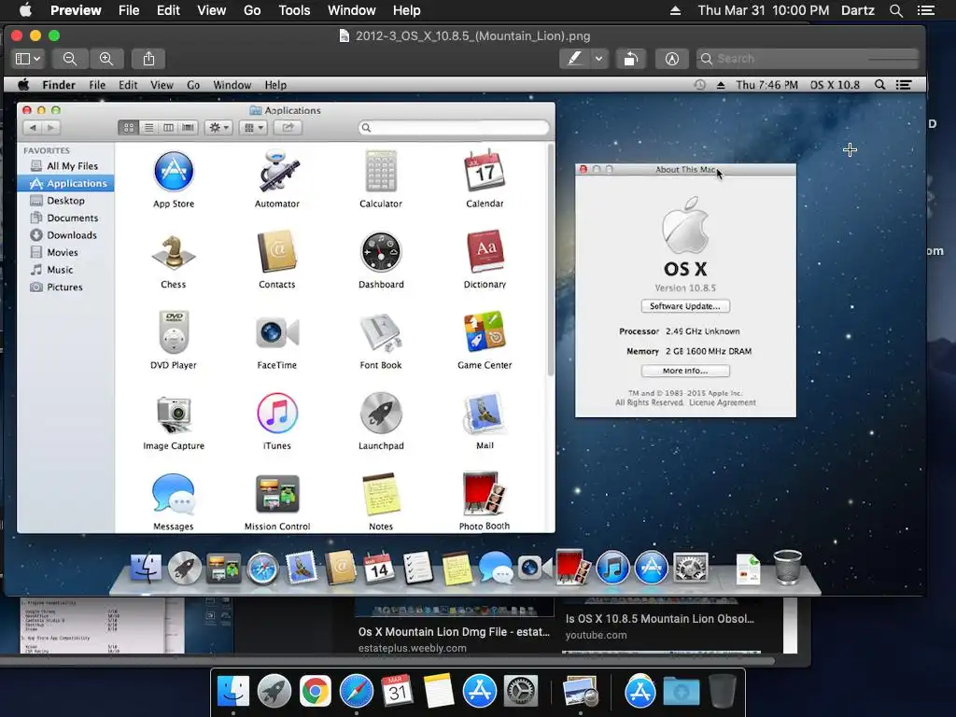Focus the Search field in Preview toolbar
Image resolution: width=956 pixels, height=717 pixels.
click(x=808, y=59)
